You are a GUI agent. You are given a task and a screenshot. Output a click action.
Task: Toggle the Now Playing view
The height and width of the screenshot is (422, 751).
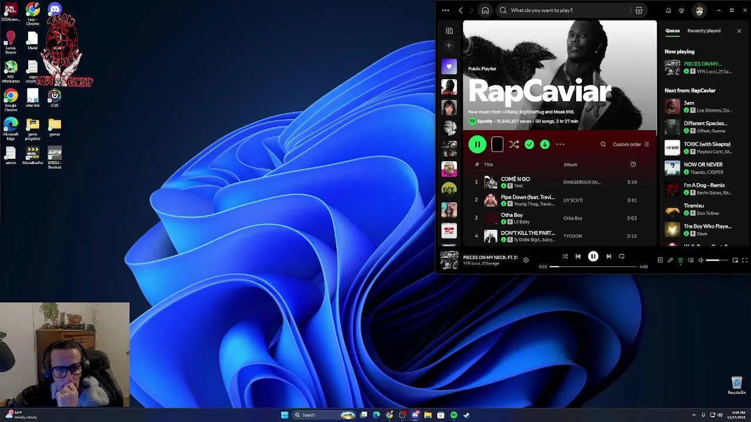pyautogui.click(x=660, y=260)
